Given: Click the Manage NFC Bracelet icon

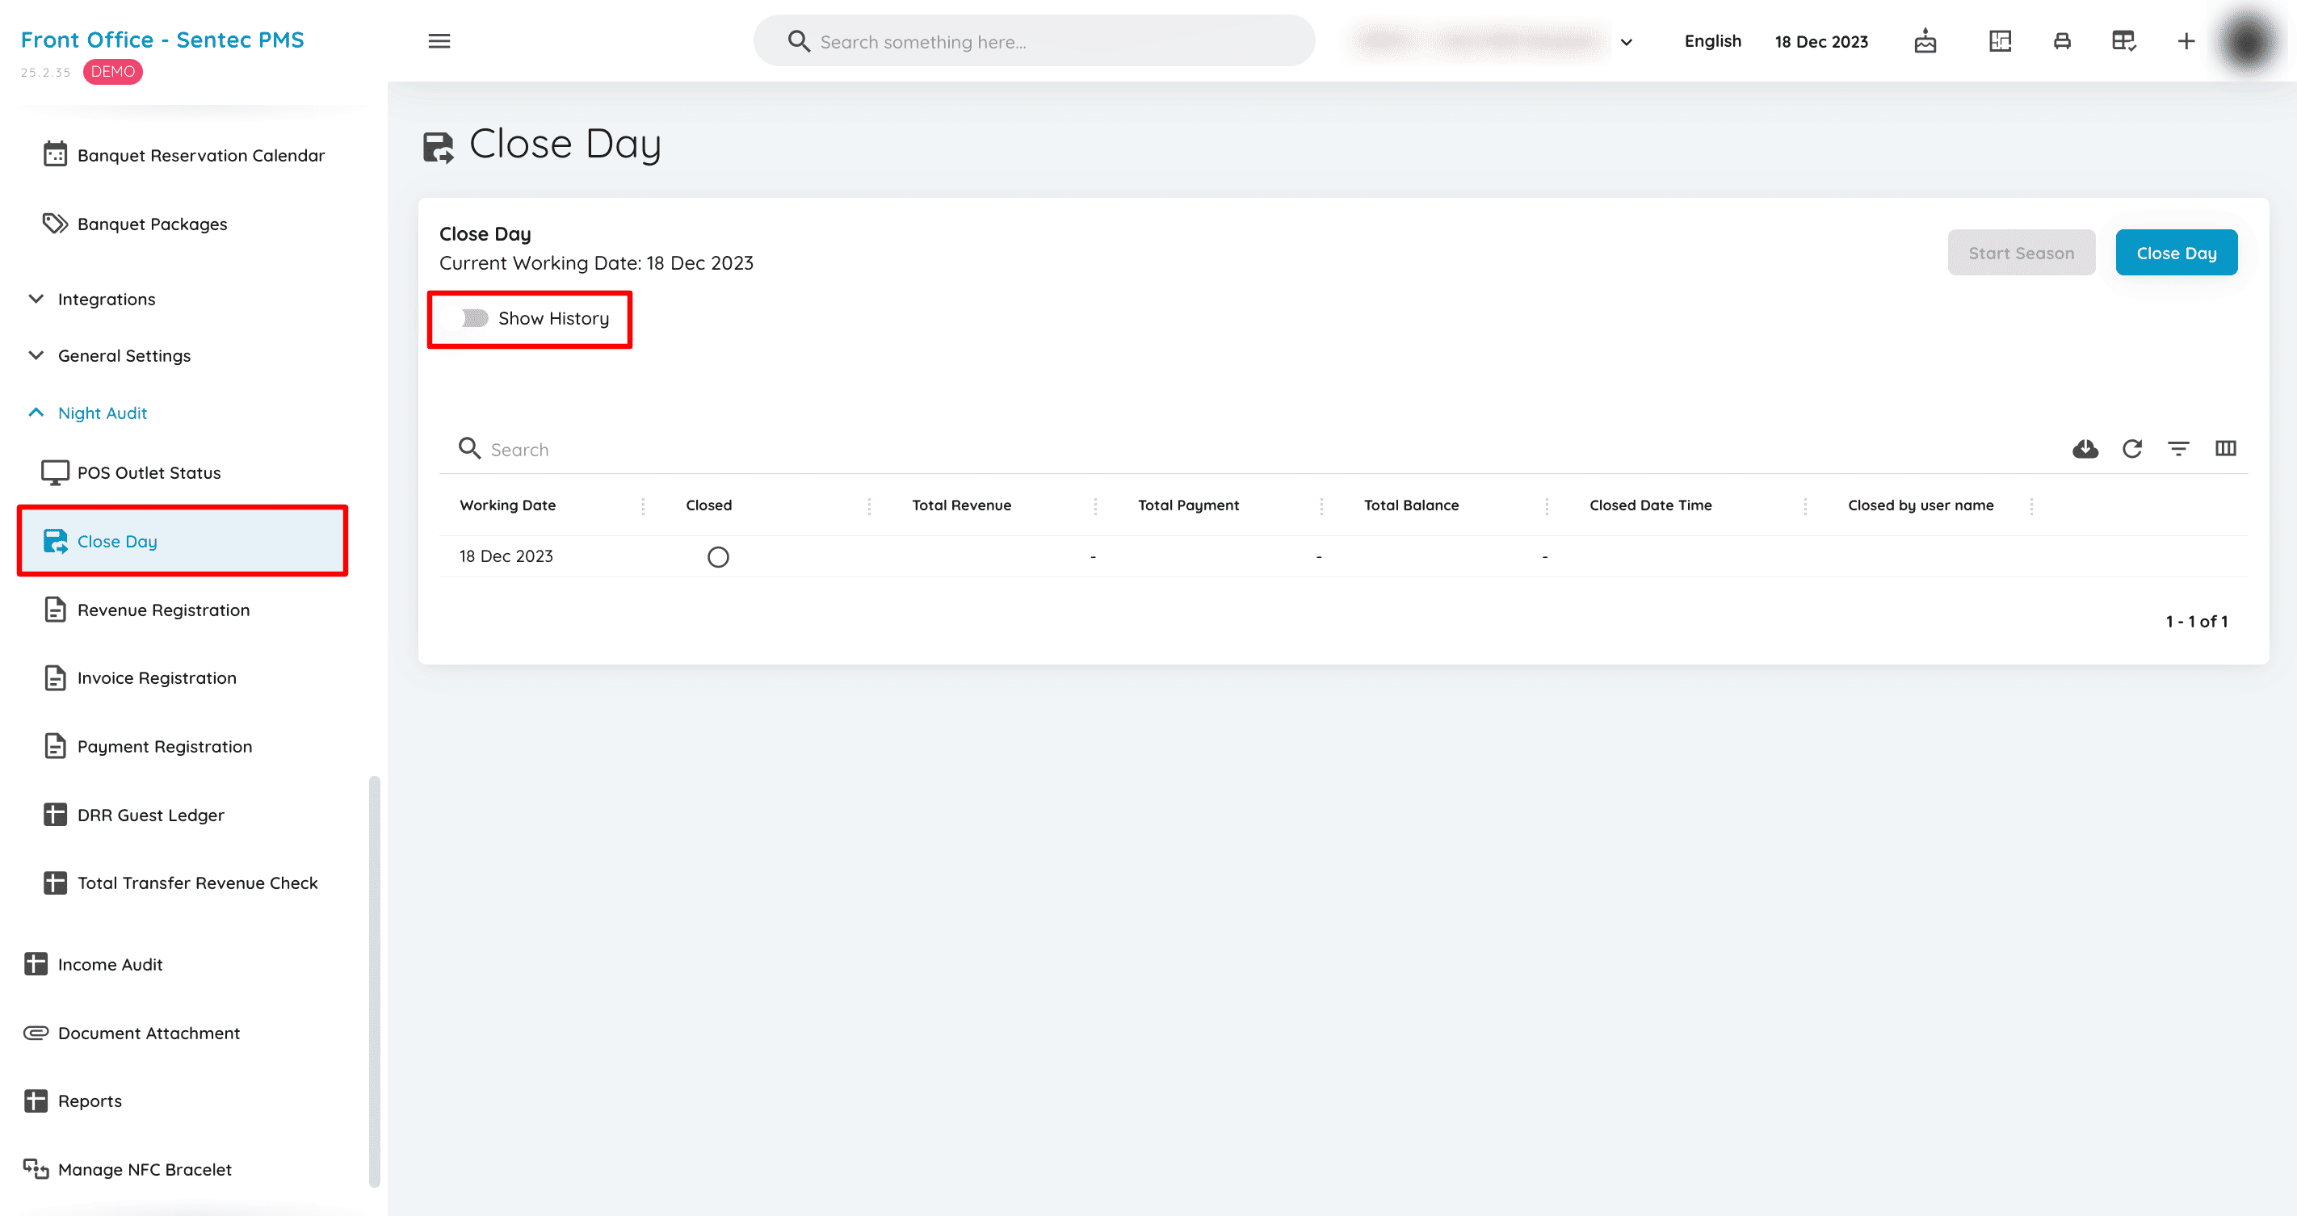Looking at the screenshot, I should [36, 1168].
